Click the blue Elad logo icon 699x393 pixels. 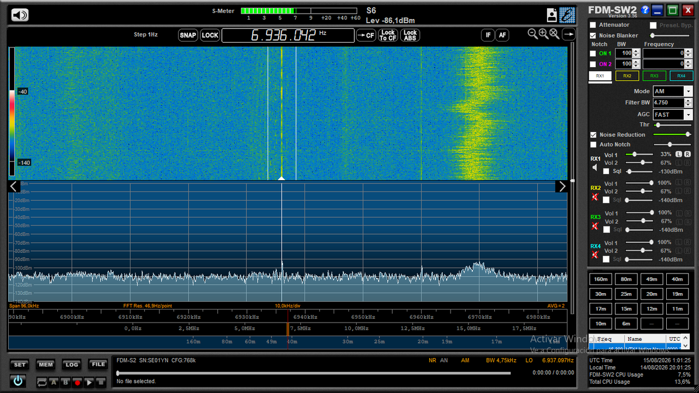pyautogui.click(x=567, y=15)
